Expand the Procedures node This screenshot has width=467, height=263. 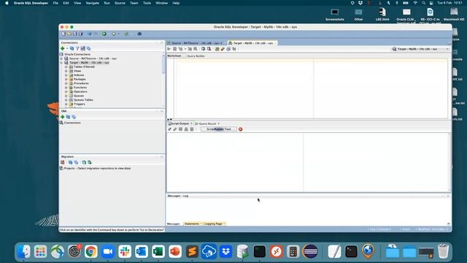(66, 83)
